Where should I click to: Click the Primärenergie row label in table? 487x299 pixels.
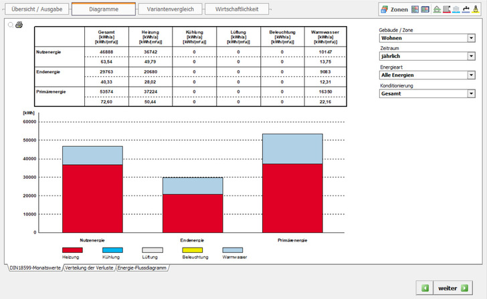pyautogui.click(x=51, y=91)
